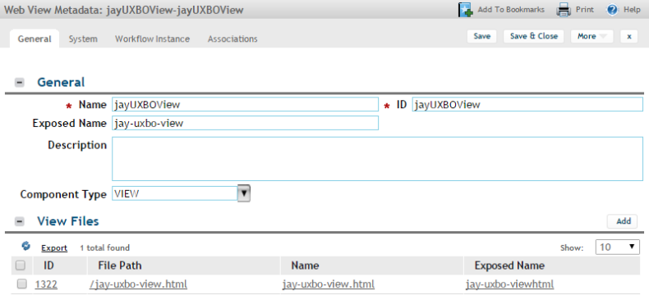
Task: Check the box for row 1322
Action: click(x=21, y=284)
